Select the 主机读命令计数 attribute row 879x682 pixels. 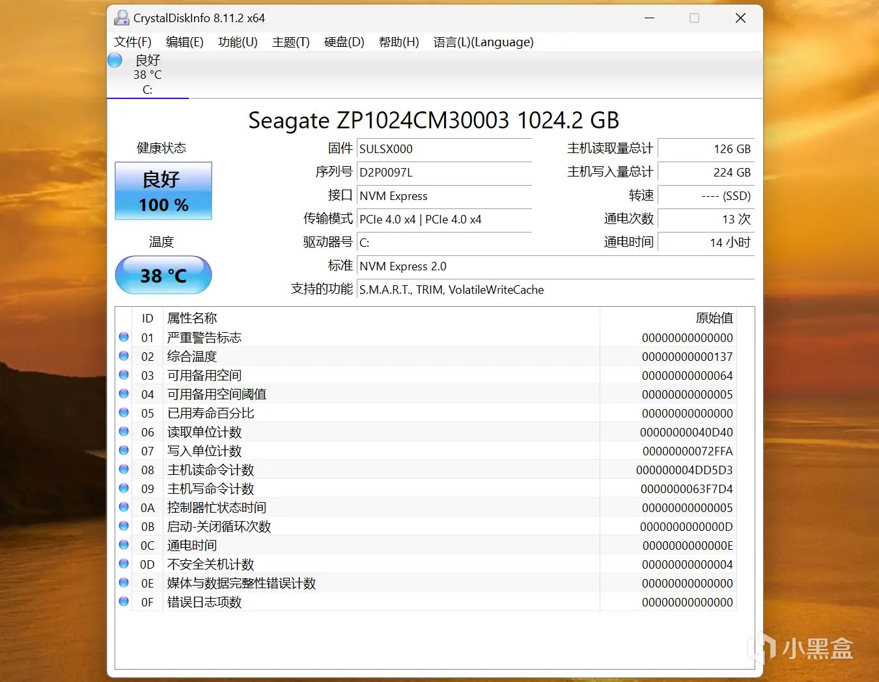[426, 470]
